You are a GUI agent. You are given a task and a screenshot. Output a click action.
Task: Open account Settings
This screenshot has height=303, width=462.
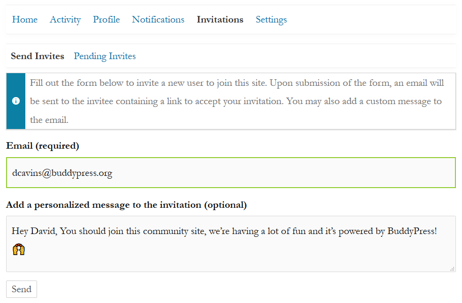[271, 20]
